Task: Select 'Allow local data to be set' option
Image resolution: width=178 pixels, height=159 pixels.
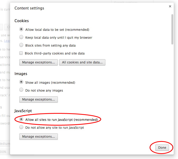Action: [x=21, y=29]
